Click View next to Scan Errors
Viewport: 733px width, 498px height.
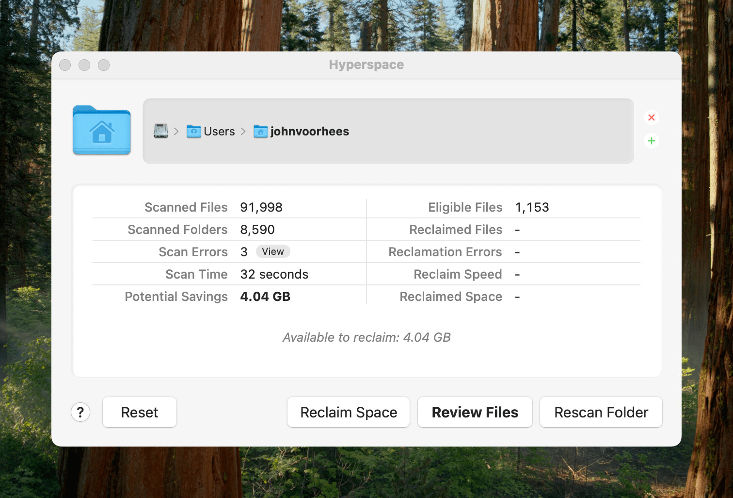point(273,251)
